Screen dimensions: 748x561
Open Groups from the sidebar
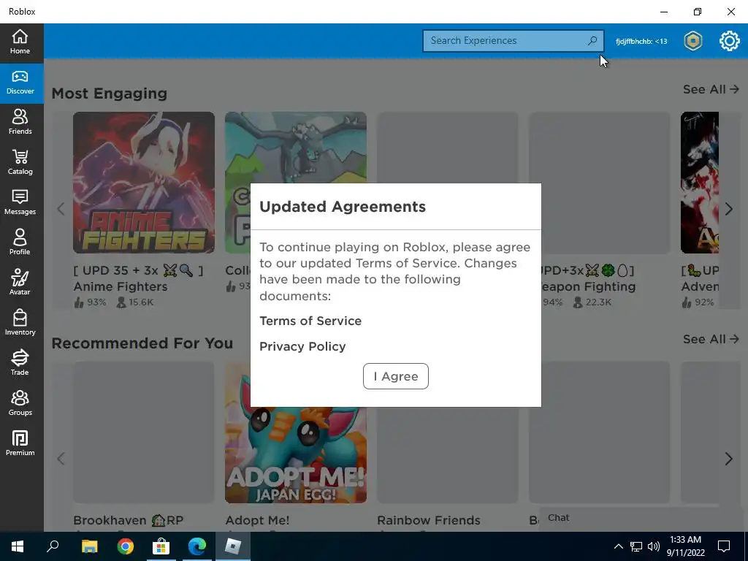point(20,403)
